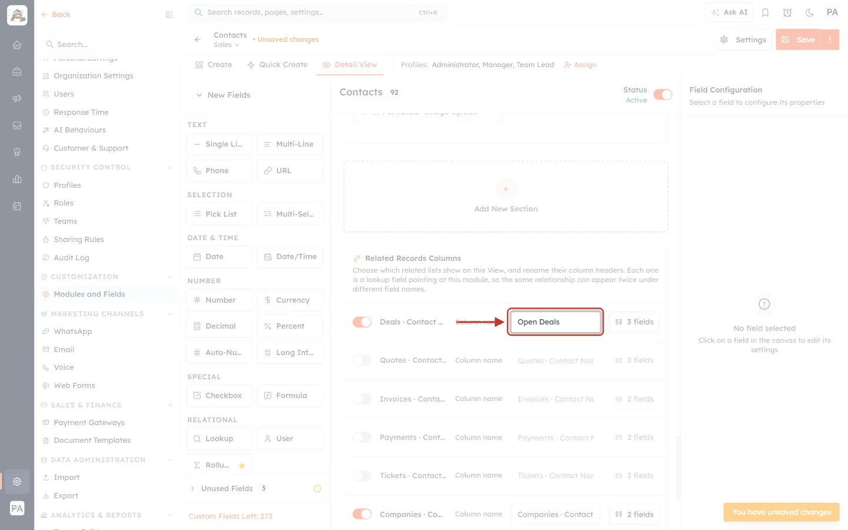Open the PA user avatar in top bar
The image size is (848, 530).
832,12
